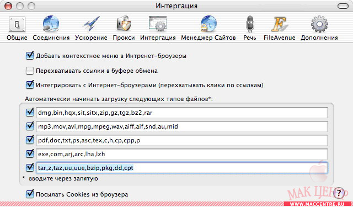This screenshot has width=353, height=207.
Task: Open the Прокси settings pane
Action: tap(124, 28)
